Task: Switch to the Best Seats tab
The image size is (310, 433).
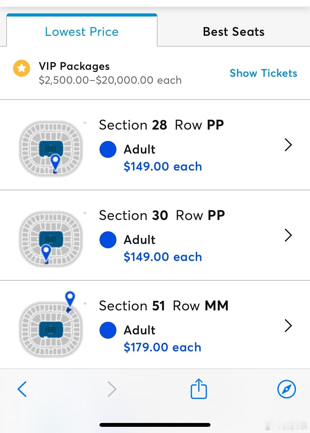Action: 233,32
